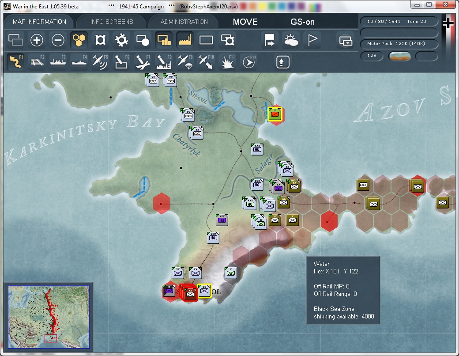This screenshot has height=356, width=459.
Task: Select the F7 bomb over plane icon
Action: tap(143, 62)
